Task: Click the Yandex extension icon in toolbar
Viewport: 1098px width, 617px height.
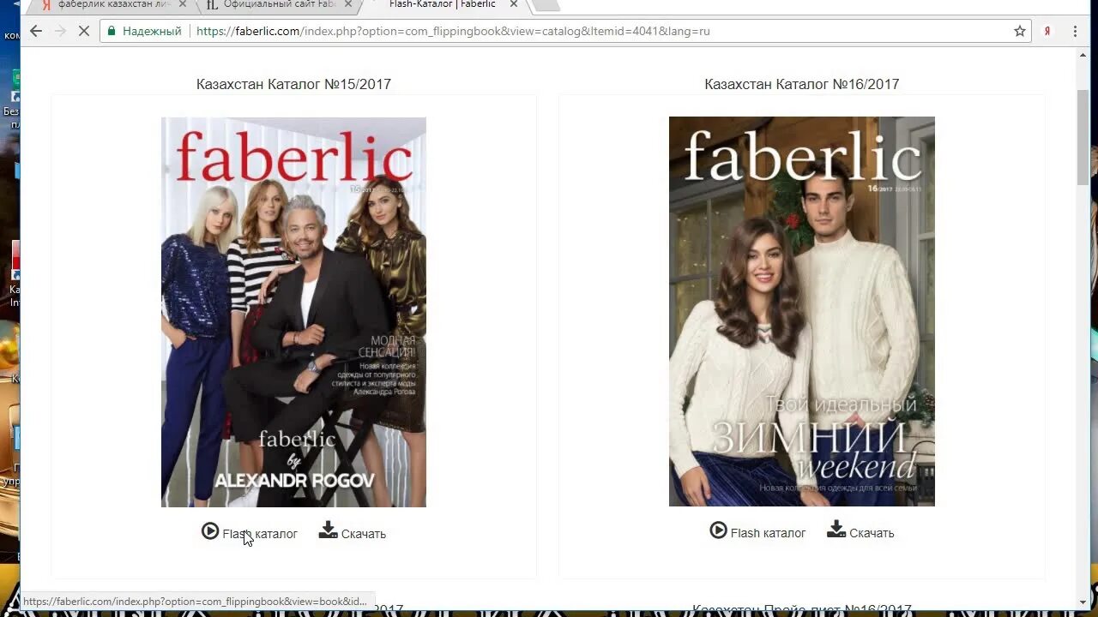Action: click(x=1047, y=31)
